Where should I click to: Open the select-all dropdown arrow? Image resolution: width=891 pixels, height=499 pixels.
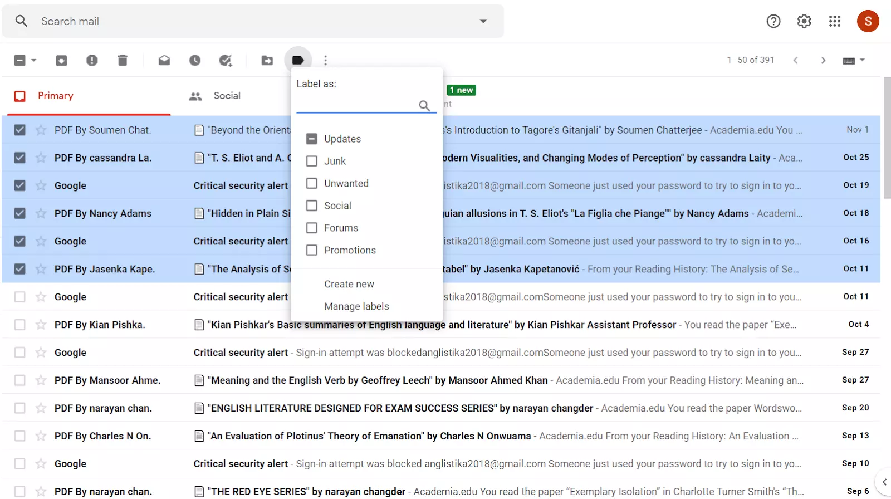point(34,60)
